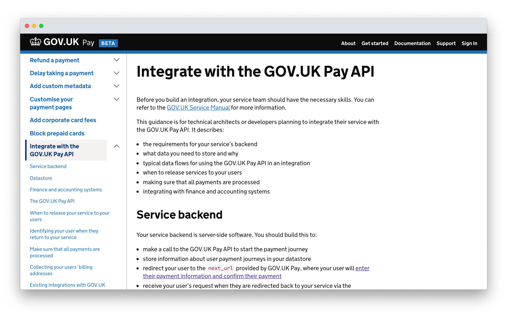Image resolution: width=507 pixels, height=316 pixels.
Task: Go to Documentation in the header
Action: [x=412, y=43]
